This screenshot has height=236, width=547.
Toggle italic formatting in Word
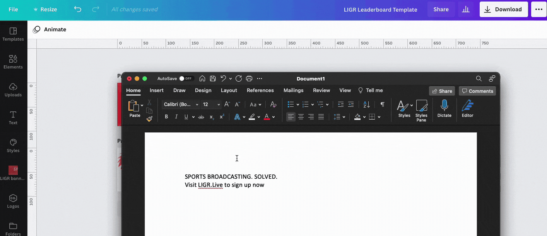coord(176,117)
